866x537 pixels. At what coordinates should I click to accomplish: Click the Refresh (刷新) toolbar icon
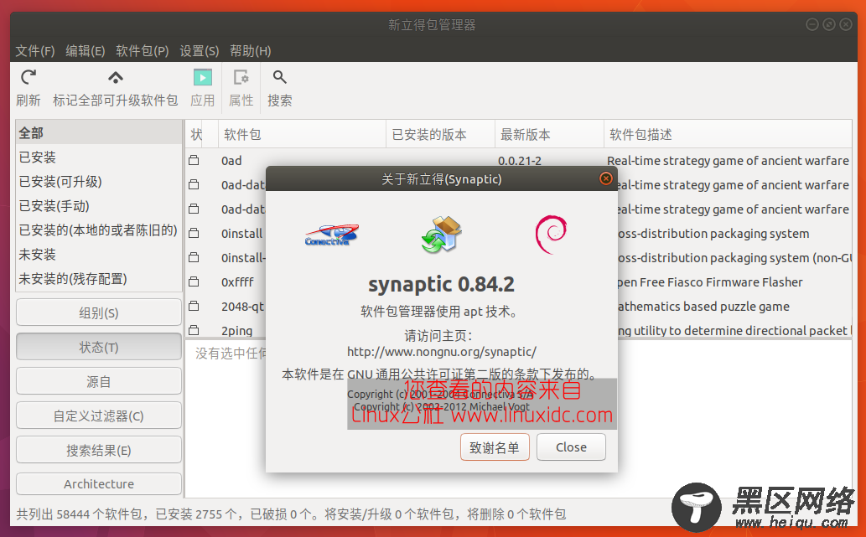coord(29,77)
